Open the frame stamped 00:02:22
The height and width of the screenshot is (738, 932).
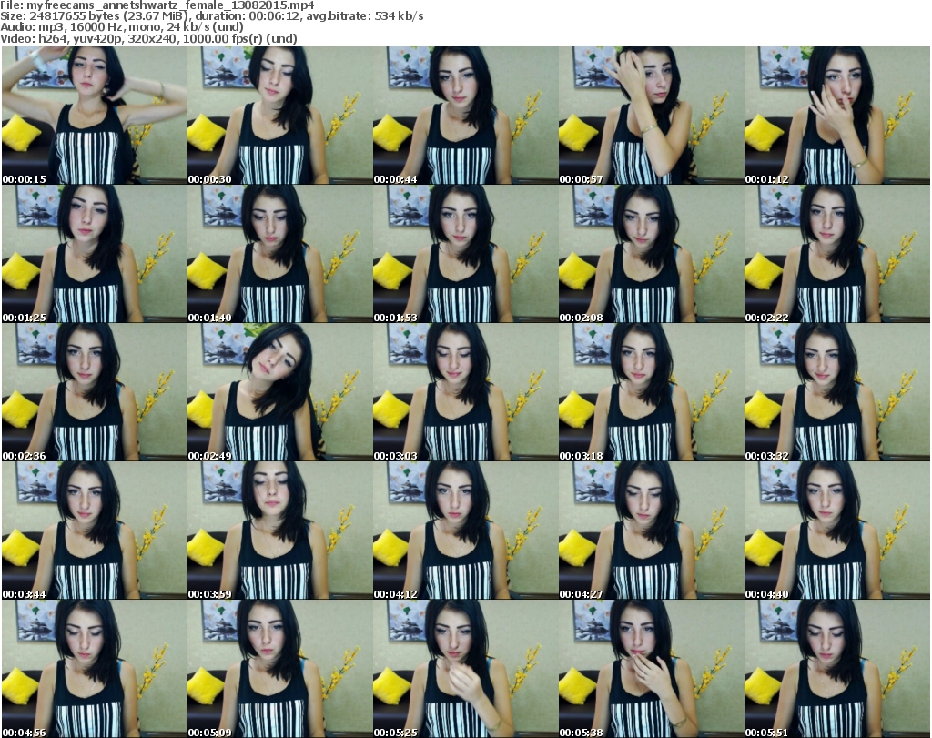click(837, 254)
